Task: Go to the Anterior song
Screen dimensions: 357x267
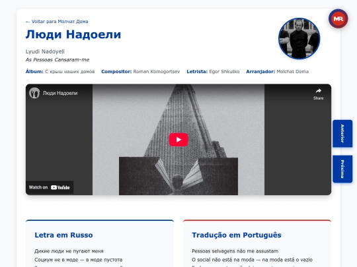Action: pos(342,133)
